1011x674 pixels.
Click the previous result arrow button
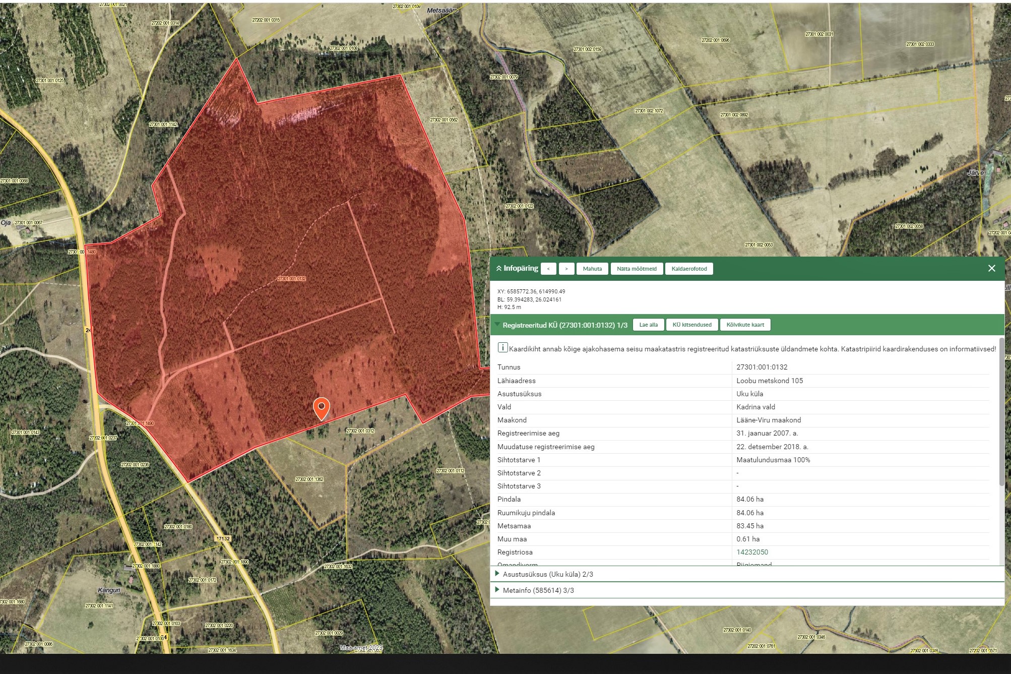548,269
